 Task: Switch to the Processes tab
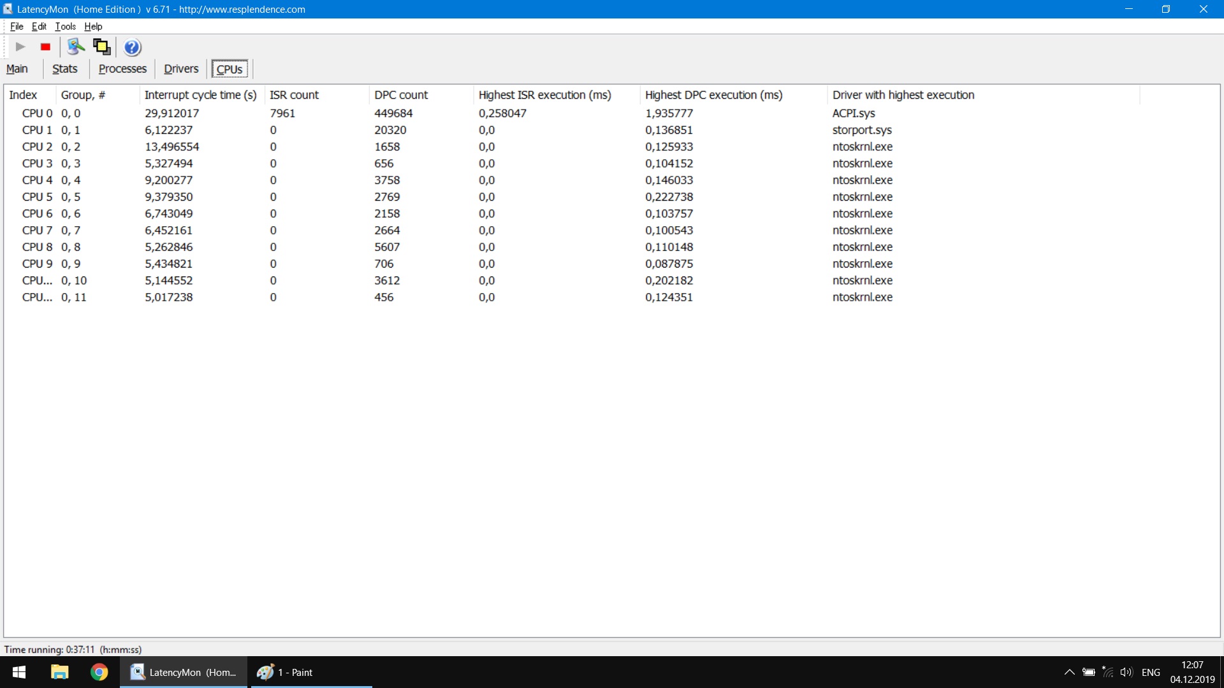122,69
